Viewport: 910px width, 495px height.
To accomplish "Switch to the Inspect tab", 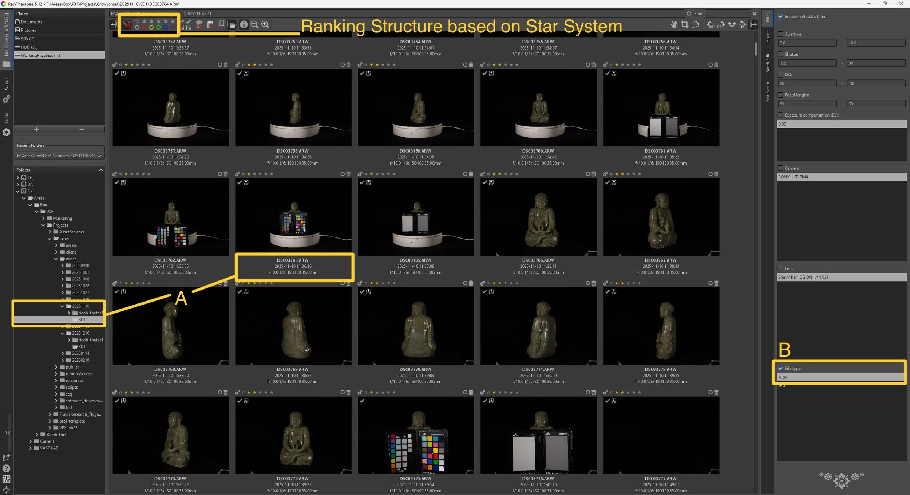I will click(768, 38).
